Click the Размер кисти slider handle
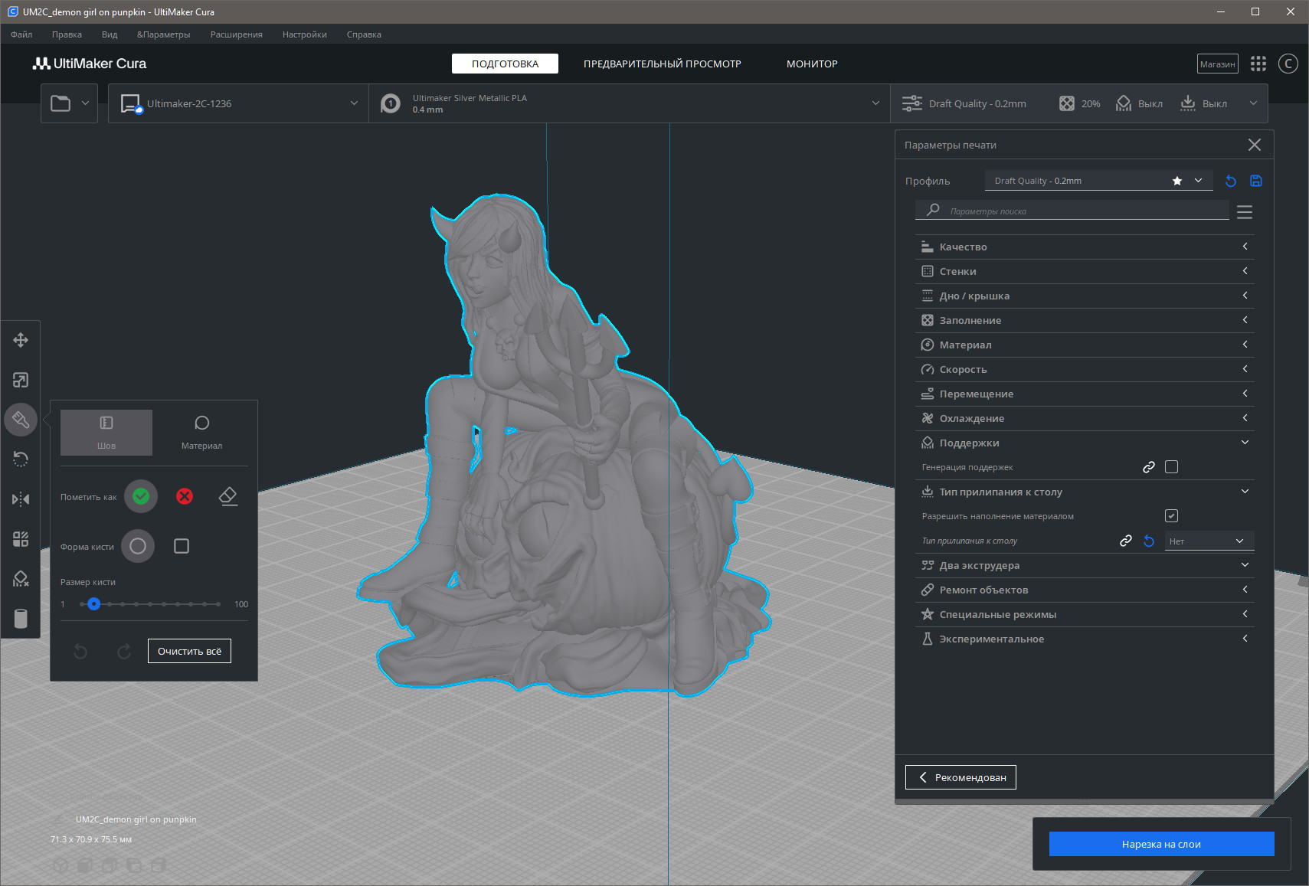The width and height of the screenshot is (1309, 886). tap(93, 604)
